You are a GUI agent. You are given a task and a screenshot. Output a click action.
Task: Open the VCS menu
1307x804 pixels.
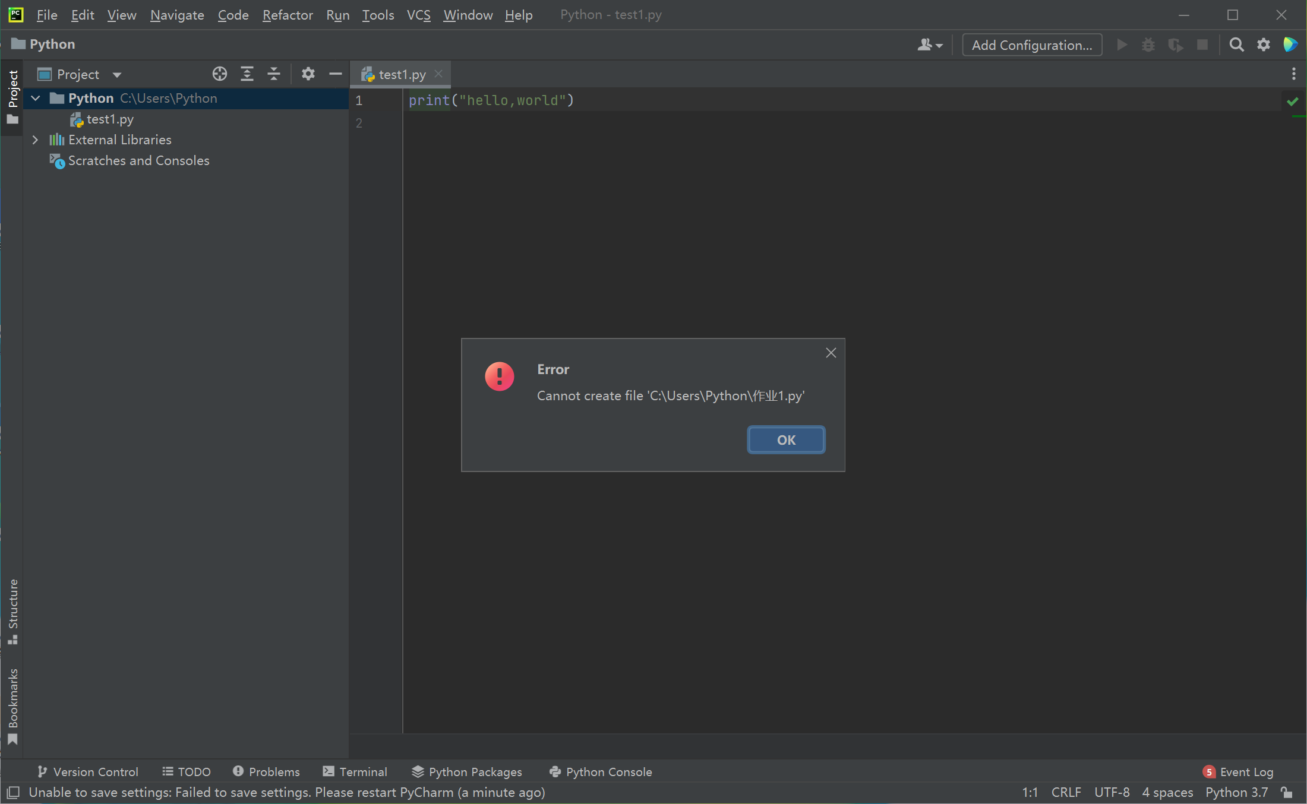tap(418, 15)
